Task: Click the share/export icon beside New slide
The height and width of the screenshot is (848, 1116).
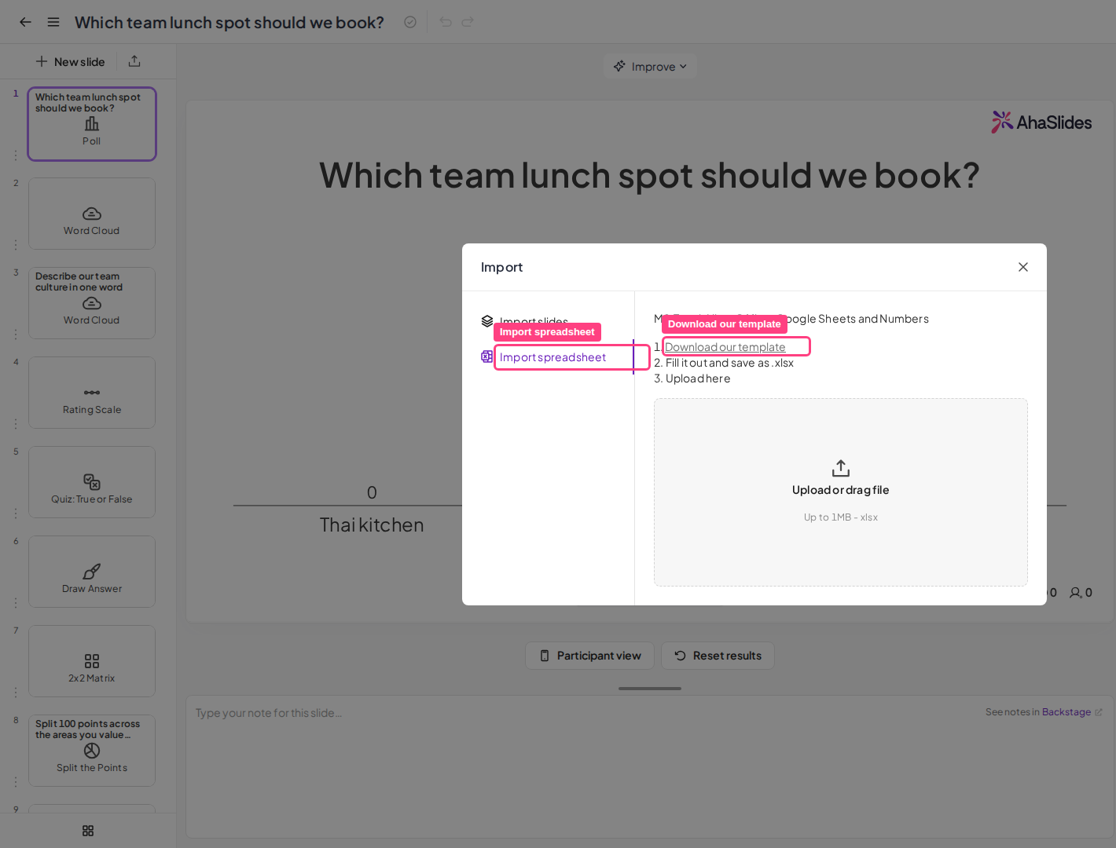Action: pyautogui.click(x=134, y=61)
